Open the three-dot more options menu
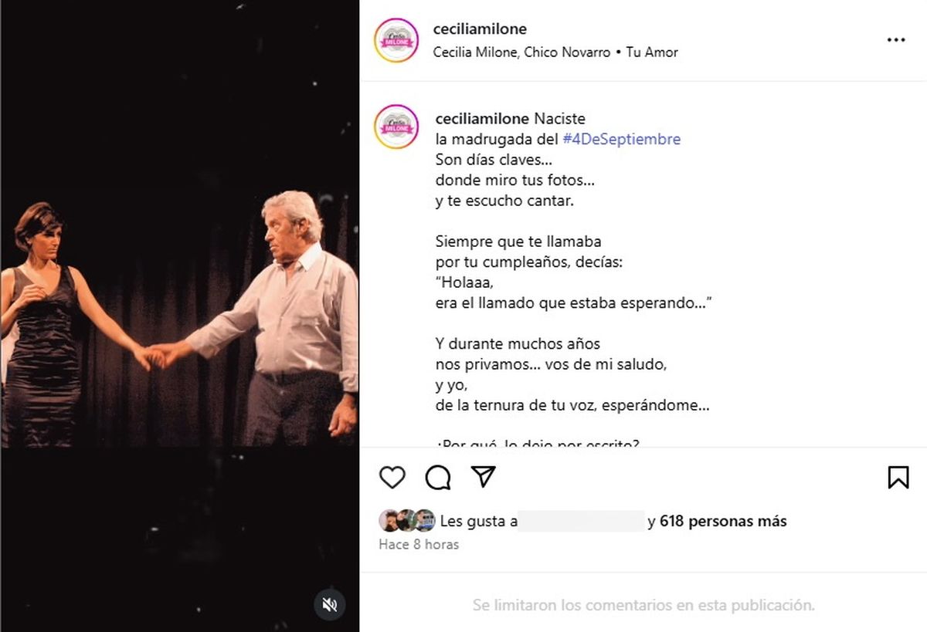927x632 pixels. coord(896,40)
